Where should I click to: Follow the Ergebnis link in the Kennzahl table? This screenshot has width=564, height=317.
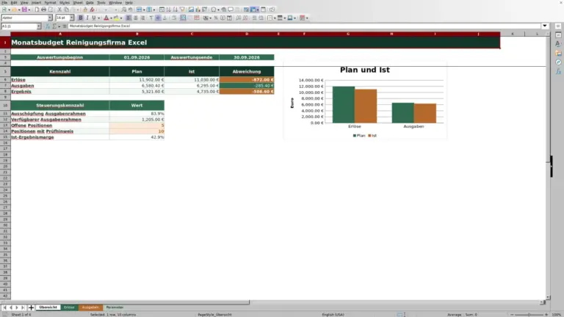click(x=21, y=92)
